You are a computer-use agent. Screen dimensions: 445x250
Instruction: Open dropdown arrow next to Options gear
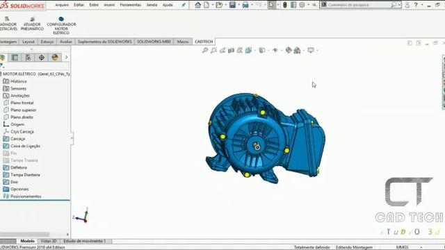pos(308,5)
